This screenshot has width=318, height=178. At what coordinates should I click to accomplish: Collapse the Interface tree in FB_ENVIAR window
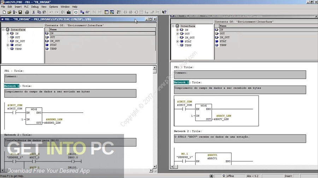click(x=4, y=30)
